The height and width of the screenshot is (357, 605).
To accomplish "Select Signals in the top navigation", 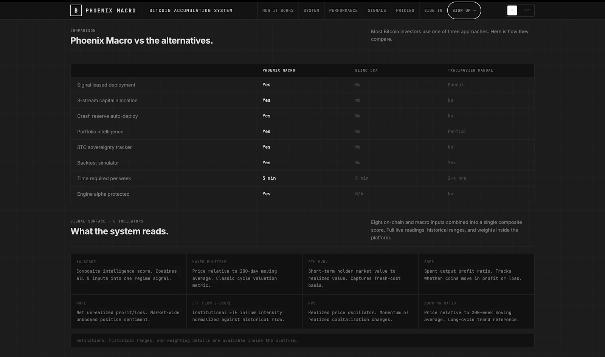I will pos(377,11).
